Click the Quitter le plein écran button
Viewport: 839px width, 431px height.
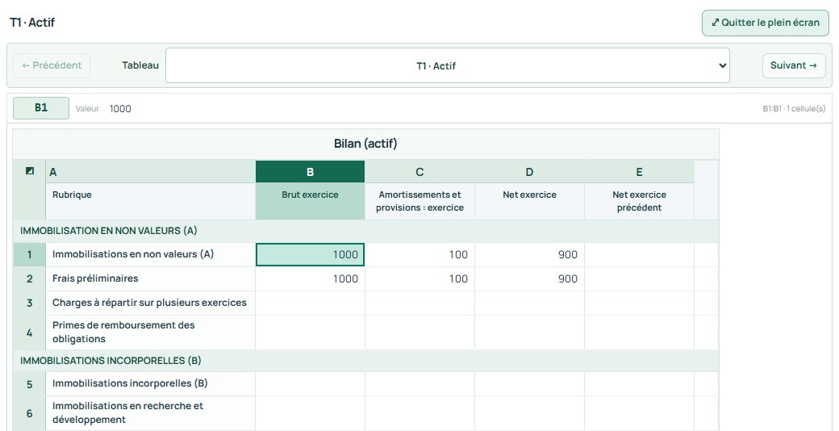click(x=765, y=23)
